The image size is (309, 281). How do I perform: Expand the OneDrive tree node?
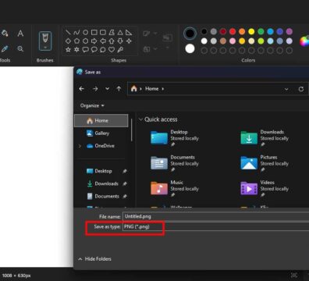click(x=80, y=146)
